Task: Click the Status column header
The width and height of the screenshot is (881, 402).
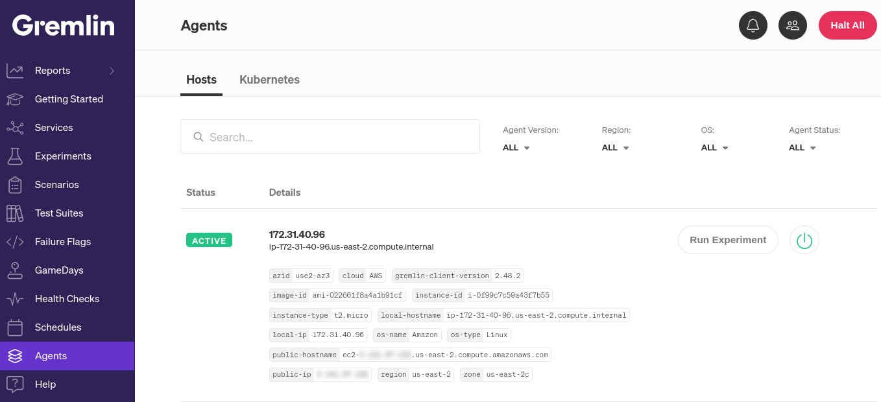Action: (200, 193)
